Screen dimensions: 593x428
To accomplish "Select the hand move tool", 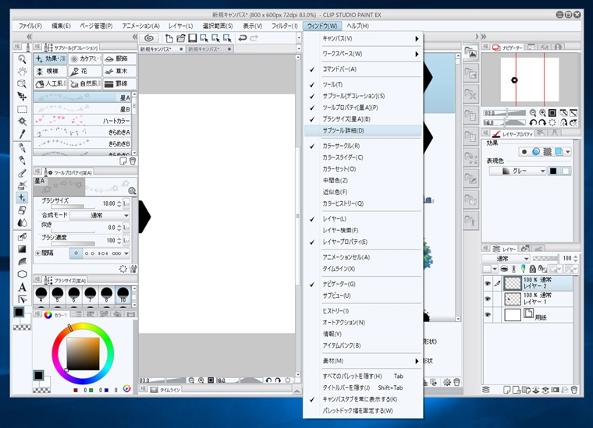I will click(x=22, y=72).
